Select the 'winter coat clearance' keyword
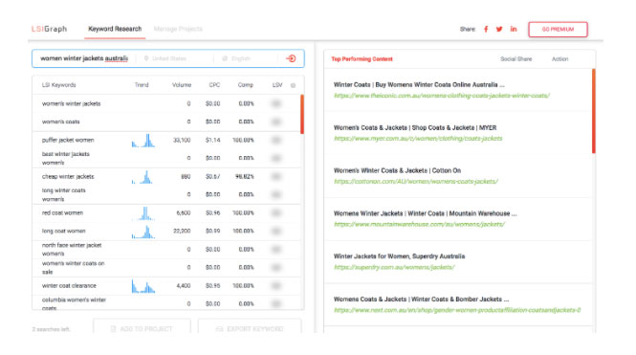 coord(69,285)
